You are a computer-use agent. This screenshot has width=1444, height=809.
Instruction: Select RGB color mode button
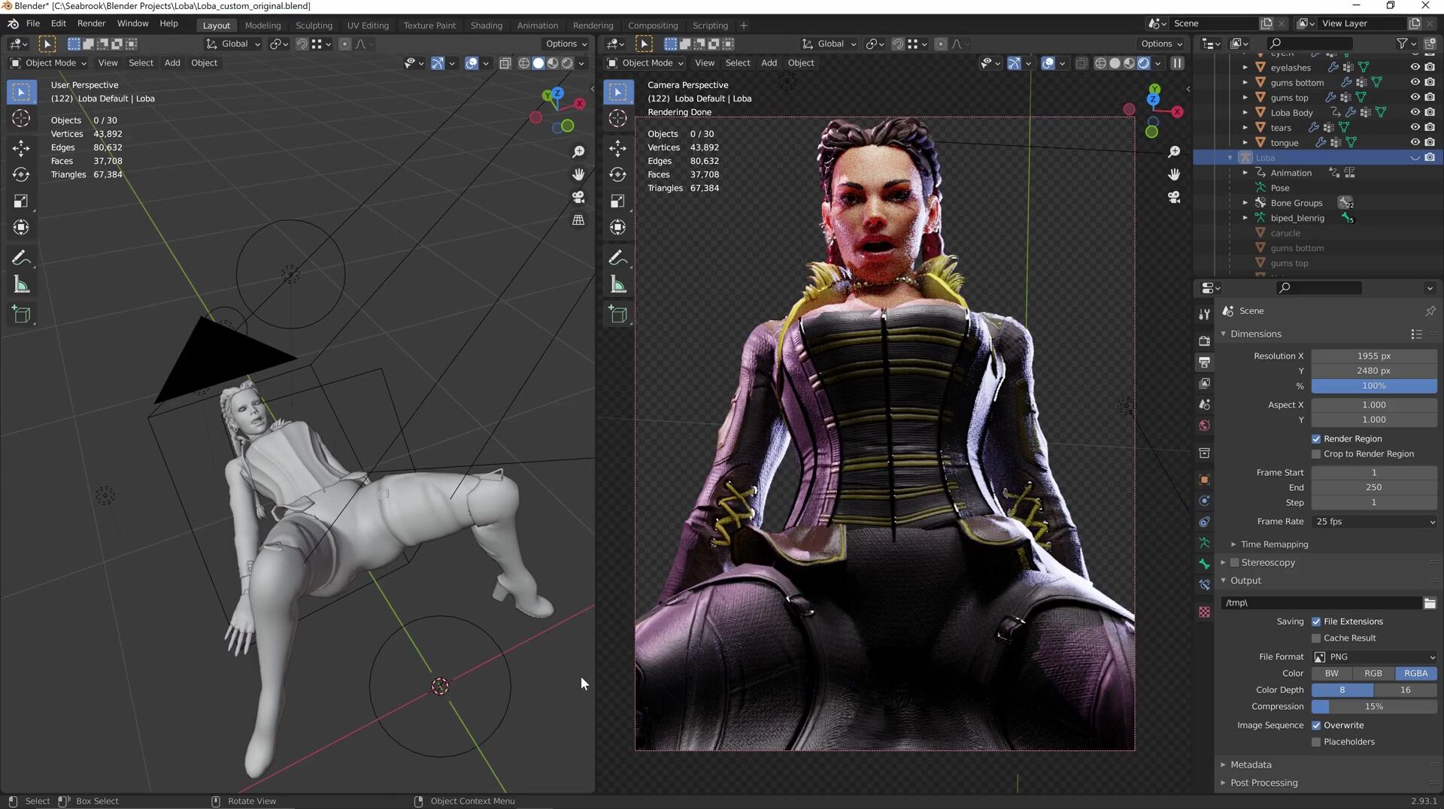[1373, 674]
